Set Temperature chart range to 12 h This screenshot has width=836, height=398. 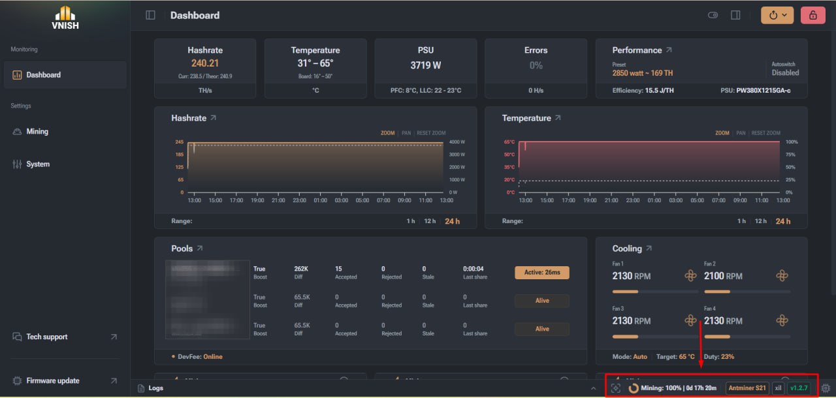pyautogui.click(x=761, y=221)
